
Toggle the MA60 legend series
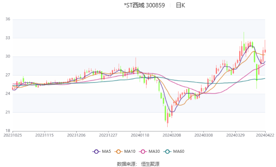(x=174, y=151)
